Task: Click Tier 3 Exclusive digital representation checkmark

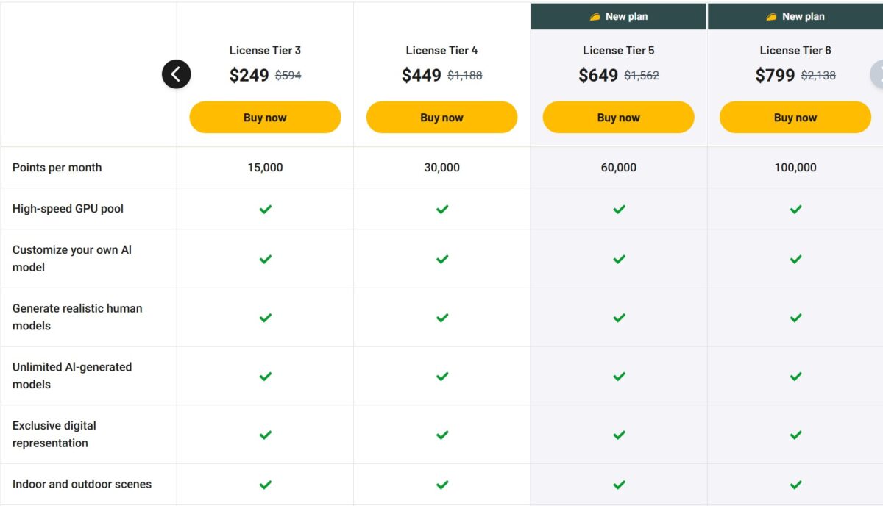Action: click(266, 435)
